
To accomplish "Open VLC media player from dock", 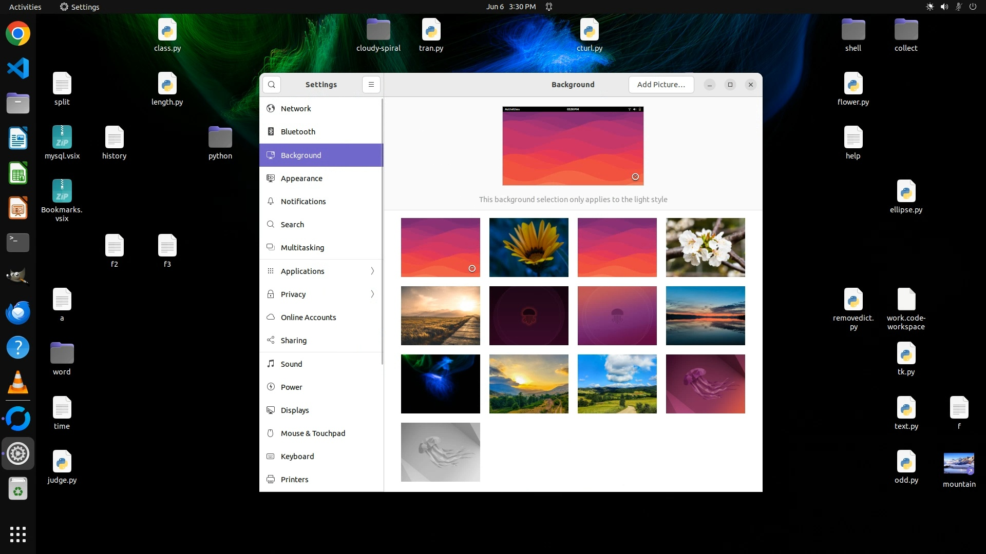I will 18,383.
